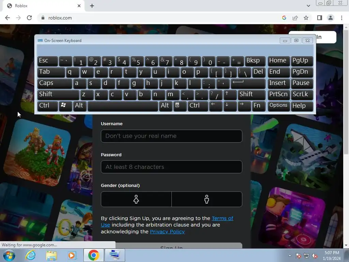Toggle the right Alt key

click(x=166, y=106)
